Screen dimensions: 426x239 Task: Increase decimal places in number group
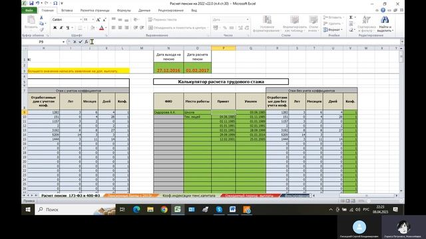click(240, 28)
